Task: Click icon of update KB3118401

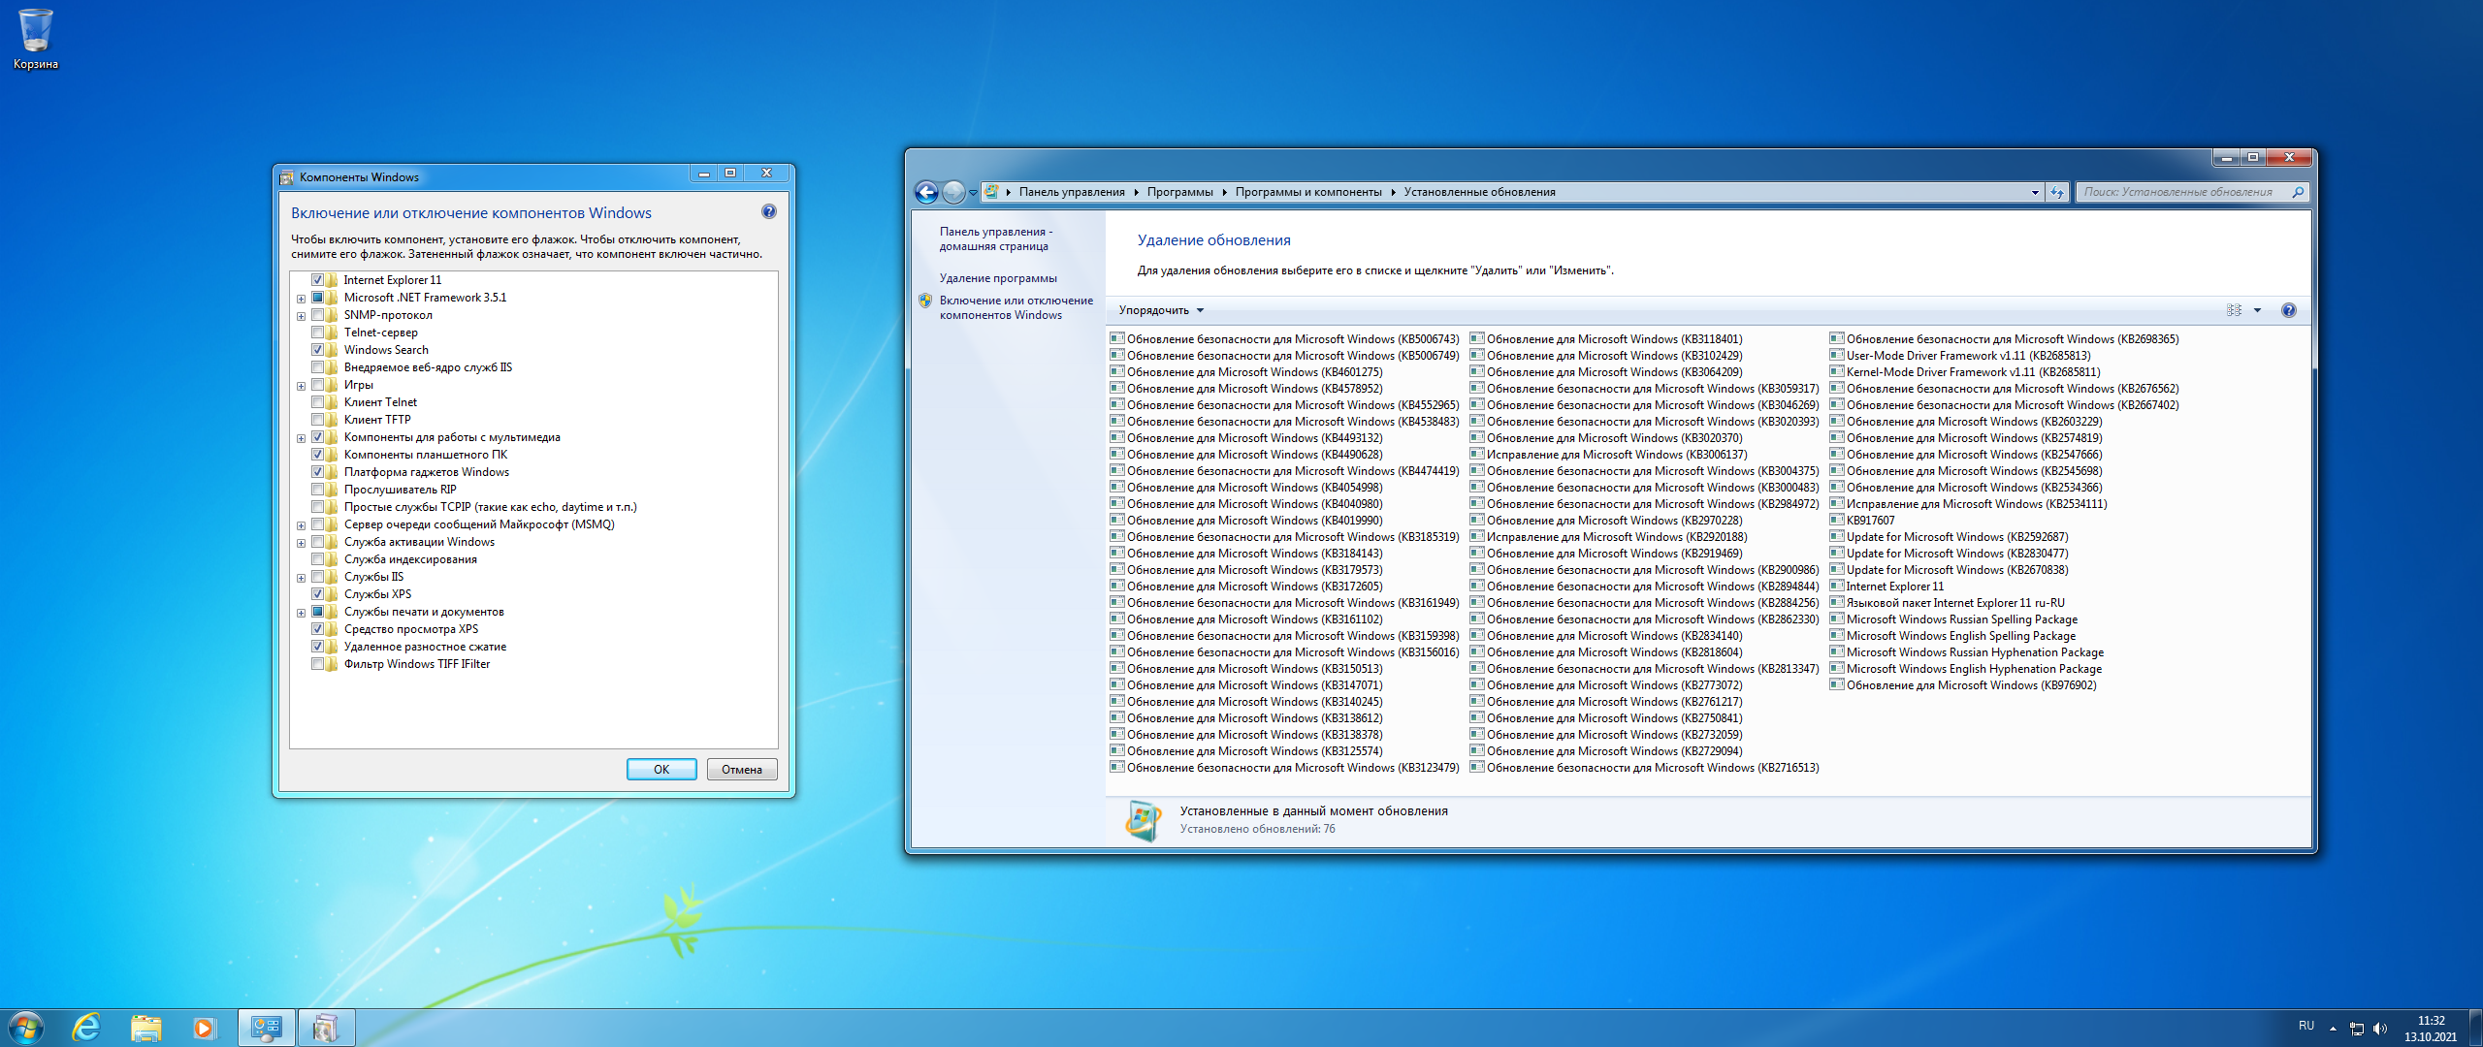Action: click(1477, 338)
